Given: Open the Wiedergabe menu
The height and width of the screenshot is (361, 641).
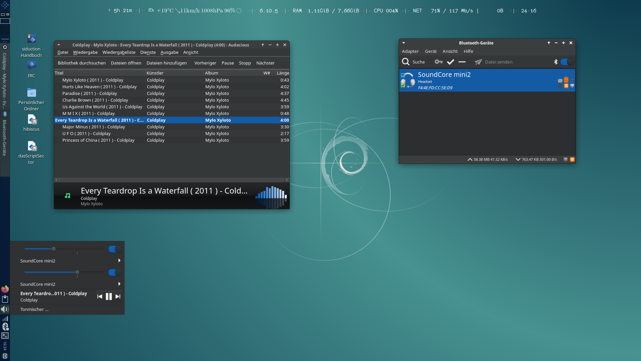Looking at the screenshot, I should (85, 52).
